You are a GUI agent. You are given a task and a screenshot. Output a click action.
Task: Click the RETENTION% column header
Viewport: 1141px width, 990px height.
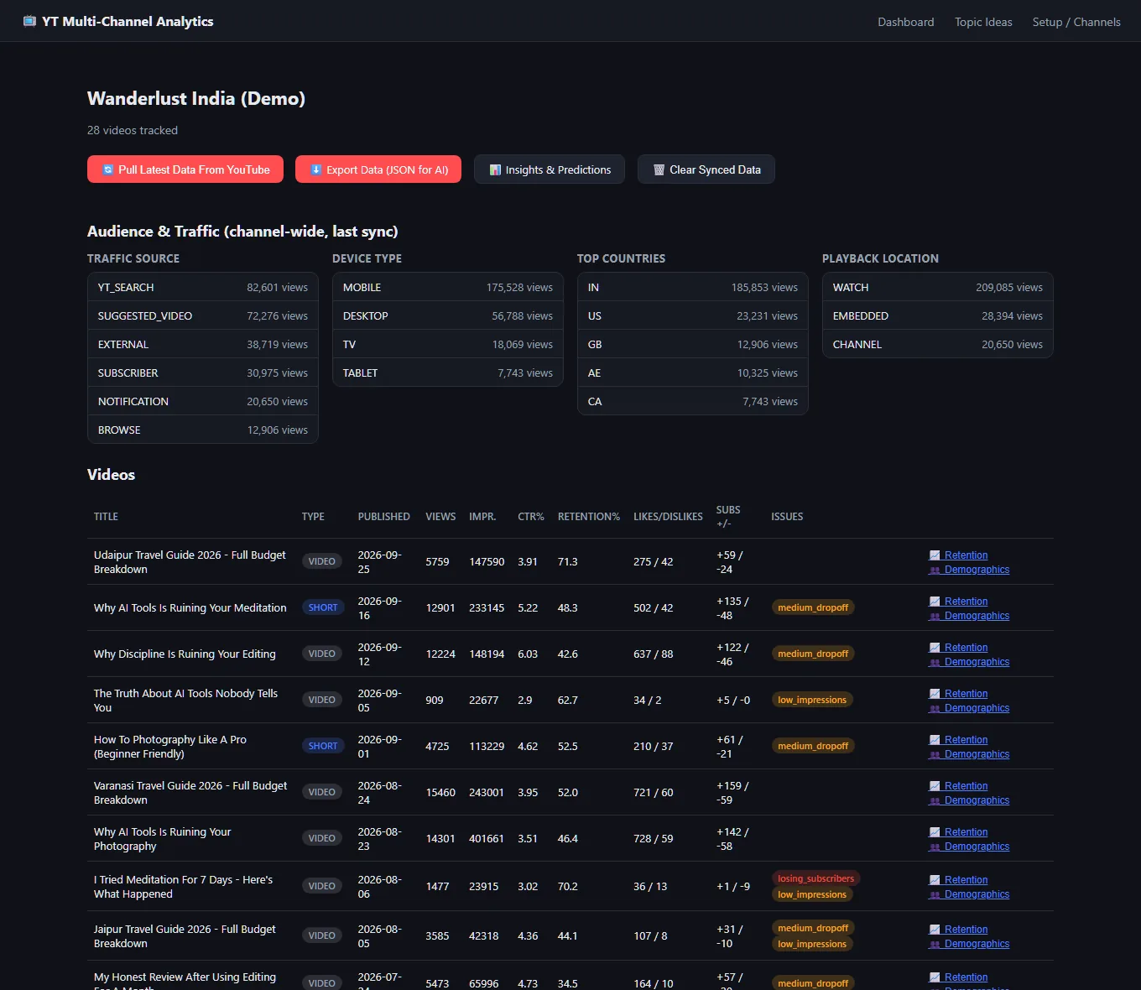pyautogui.click(x=589, y=517)
